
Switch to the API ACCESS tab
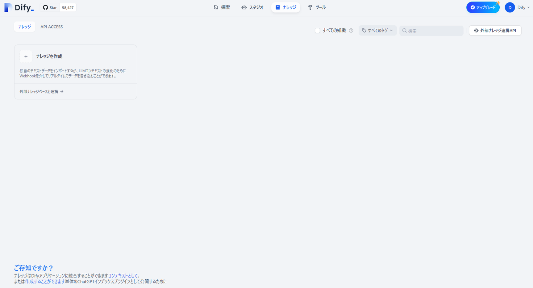tap(51, 26)
